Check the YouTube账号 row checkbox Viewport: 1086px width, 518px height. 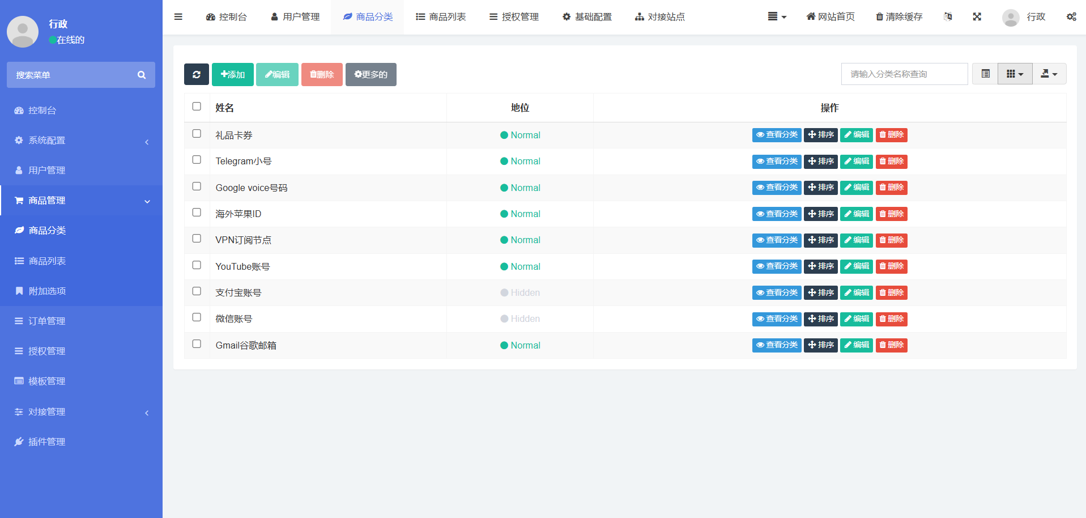tap(197, 265)
